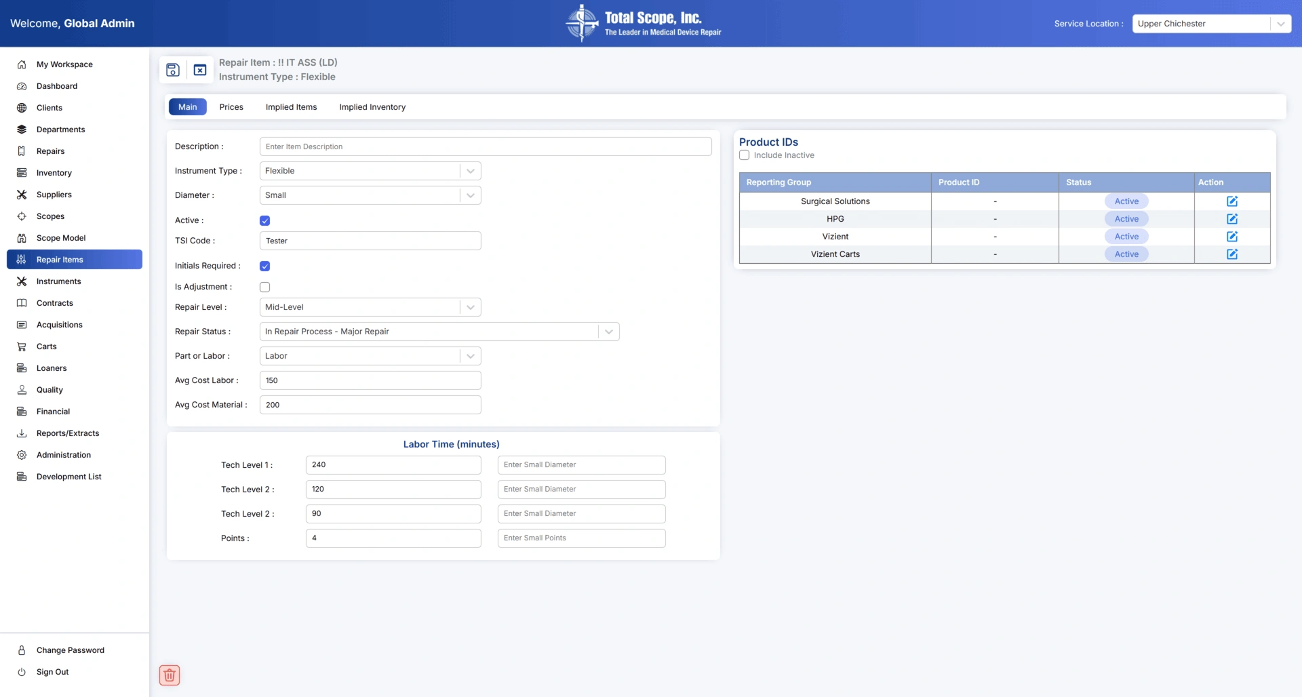The height and width of the screenshot is (697, 1302).
Task: Click the Active status badge for Vizient
Action: click(x=1126, y=237)
